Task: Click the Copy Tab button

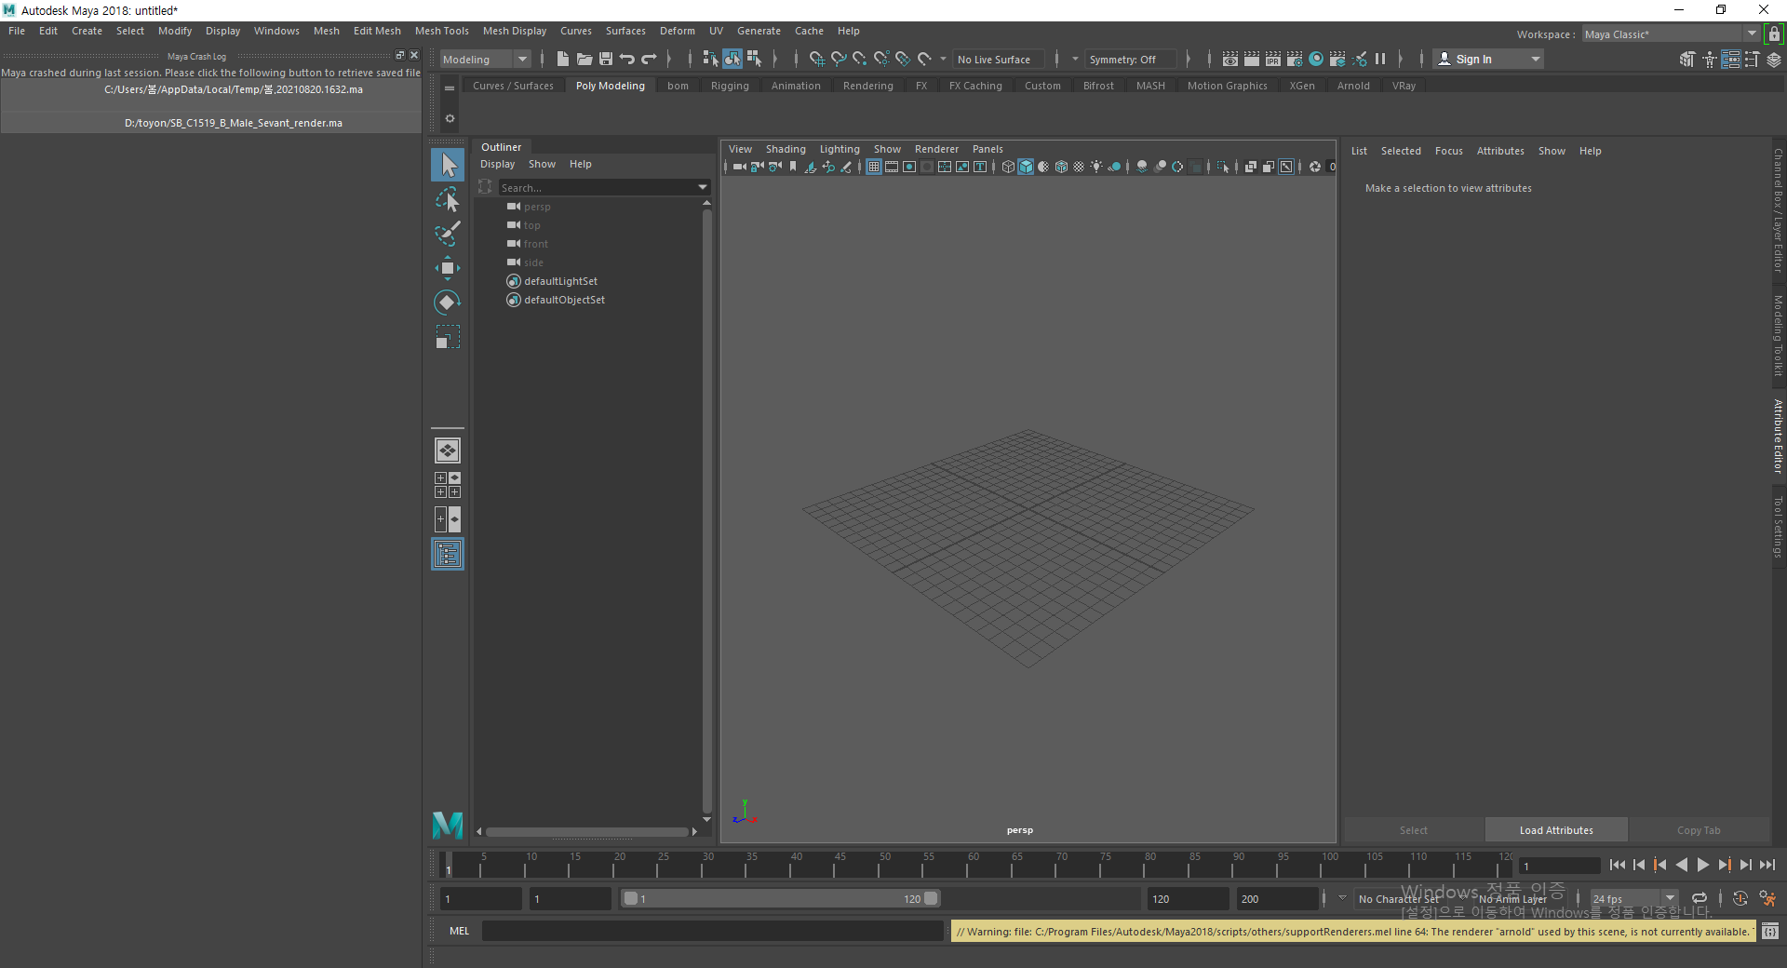Action: tap(1699, 830)
